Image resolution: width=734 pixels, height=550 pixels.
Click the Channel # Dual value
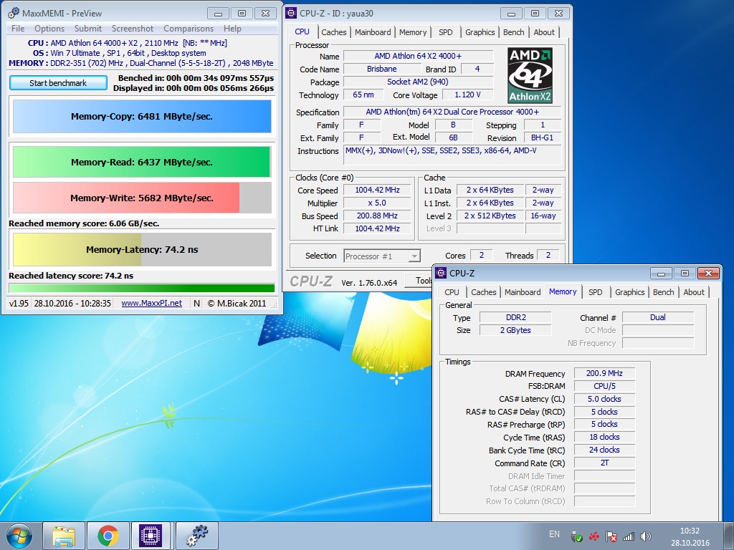click(658, 317)
